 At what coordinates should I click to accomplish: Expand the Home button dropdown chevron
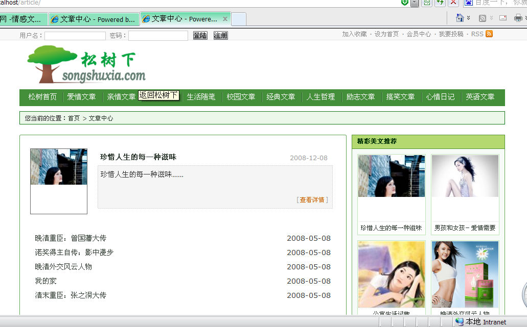(469, 18)
